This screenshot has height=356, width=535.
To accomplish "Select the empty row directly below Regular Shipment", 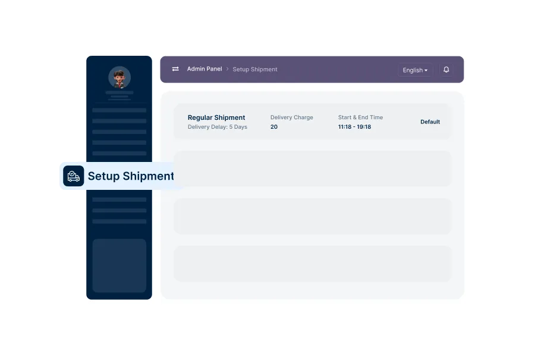I will 312,169.
